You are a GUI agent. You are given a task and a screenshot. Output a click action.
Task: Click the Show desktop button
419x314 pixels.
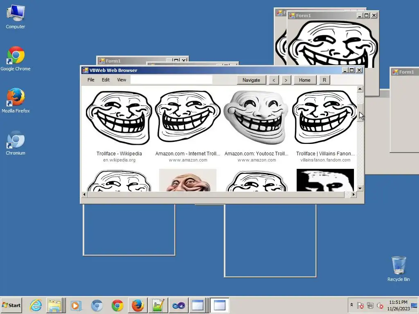coord(415,305)
